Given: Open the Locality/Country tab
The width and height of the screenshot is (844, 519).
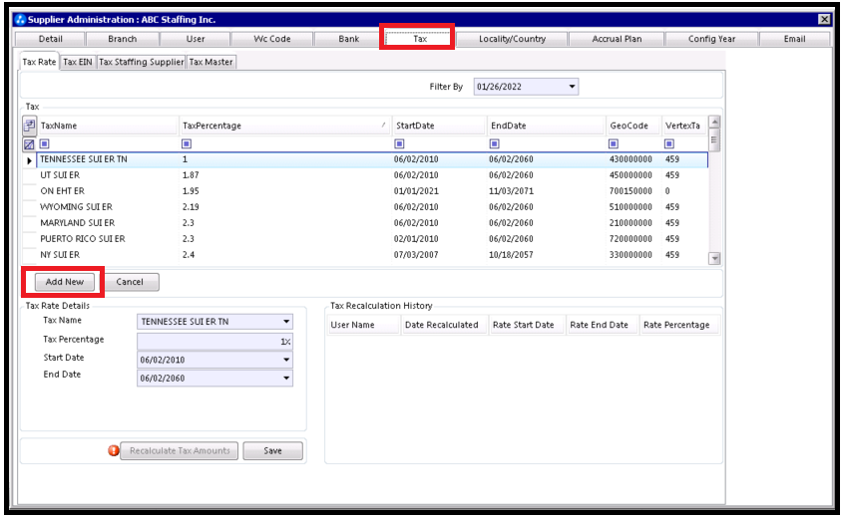Looking at the screenshot, I should (x=512, y=39).
